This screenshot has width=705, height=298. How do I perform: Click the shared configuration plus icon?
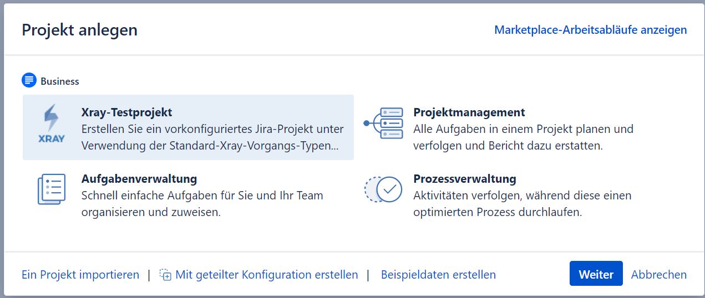coord(165,275)
